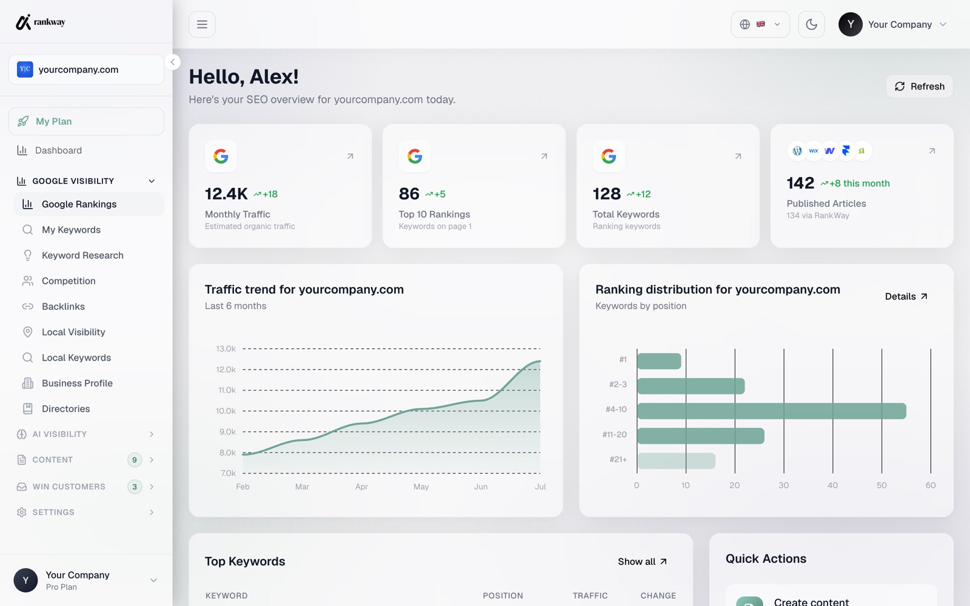Expand the AI Visibility section

86,434
